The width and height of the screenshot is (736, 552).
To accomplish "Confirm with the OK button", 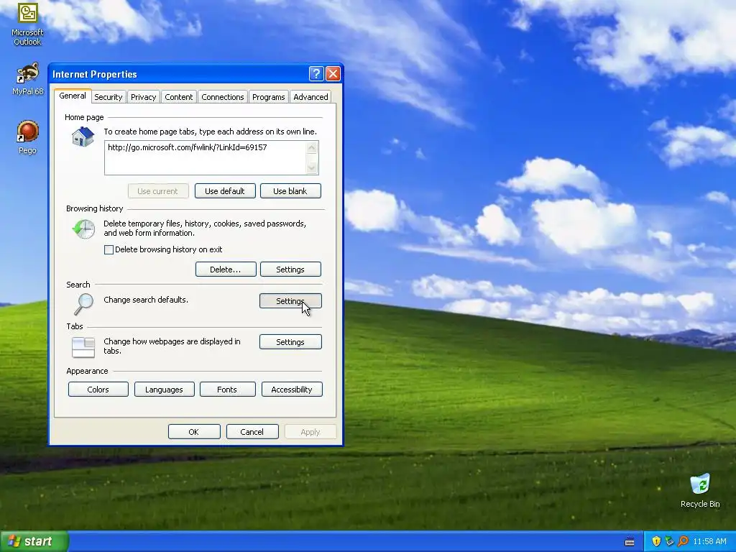I will click(194, 432).
